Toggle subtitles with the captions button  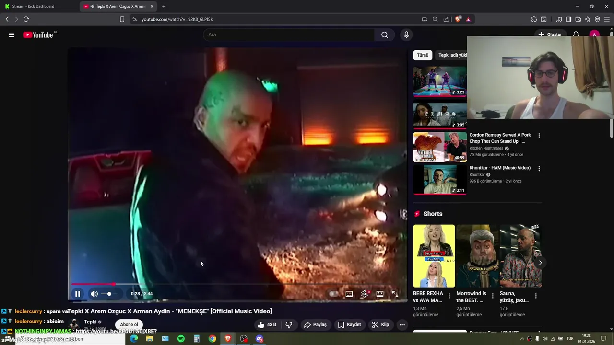[349, 294]
